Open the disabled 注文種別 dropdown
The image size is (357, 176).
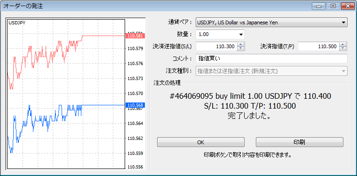[271, 71]
